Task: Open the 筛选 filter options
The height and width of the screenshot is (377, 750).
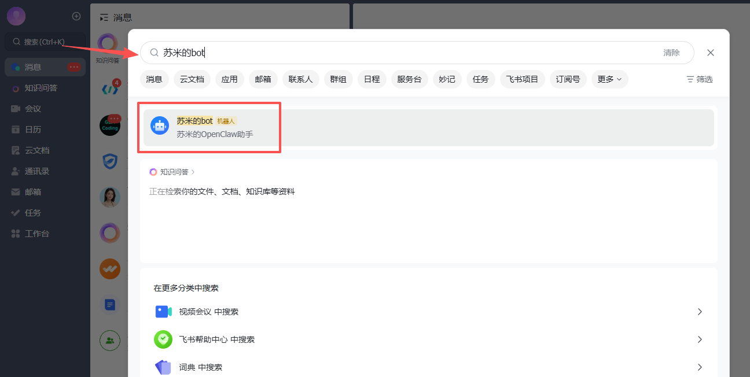Action: [x=699, y=79]
